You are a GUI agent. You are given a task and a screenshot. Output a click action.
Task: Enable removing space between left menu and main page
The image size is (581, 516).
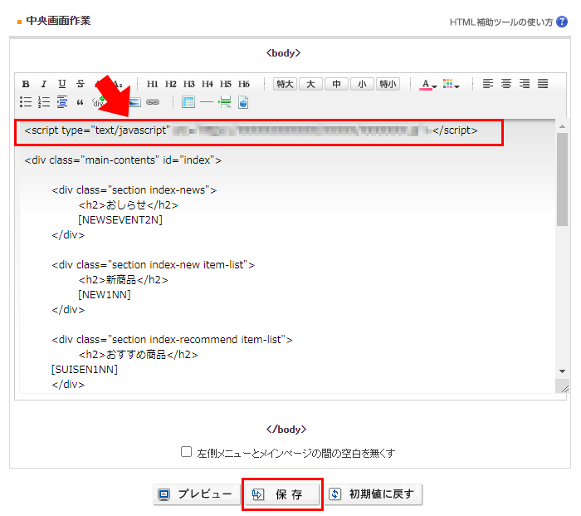(x=187, y=452)
